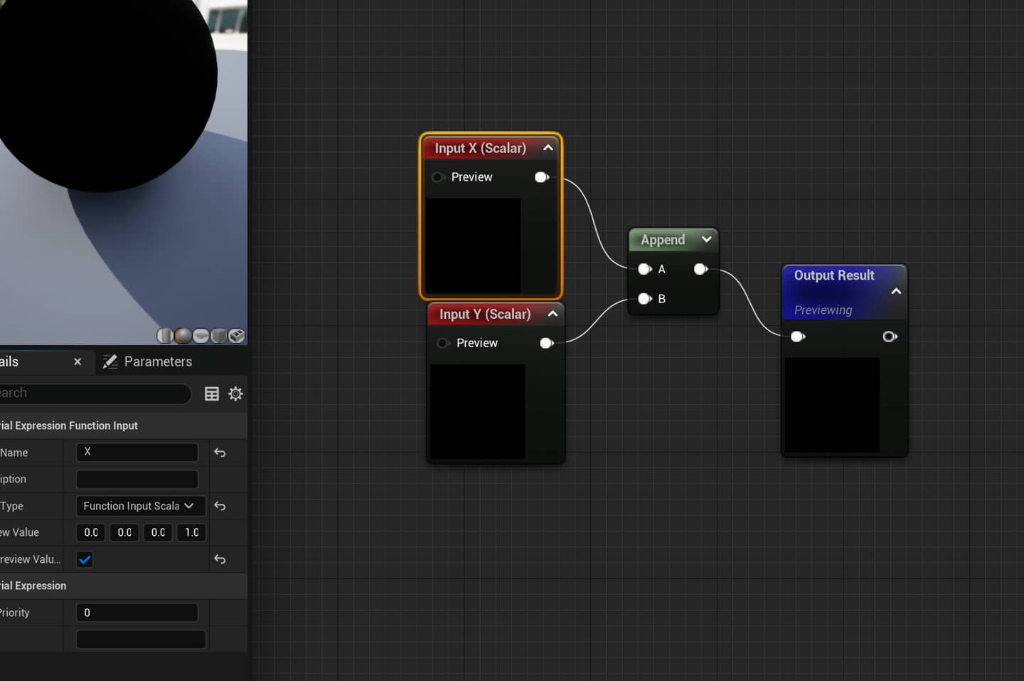Viewport: 1024px width, 681px height.
Task: Edit the Input Name field containing X
Action: coord(137,452)
